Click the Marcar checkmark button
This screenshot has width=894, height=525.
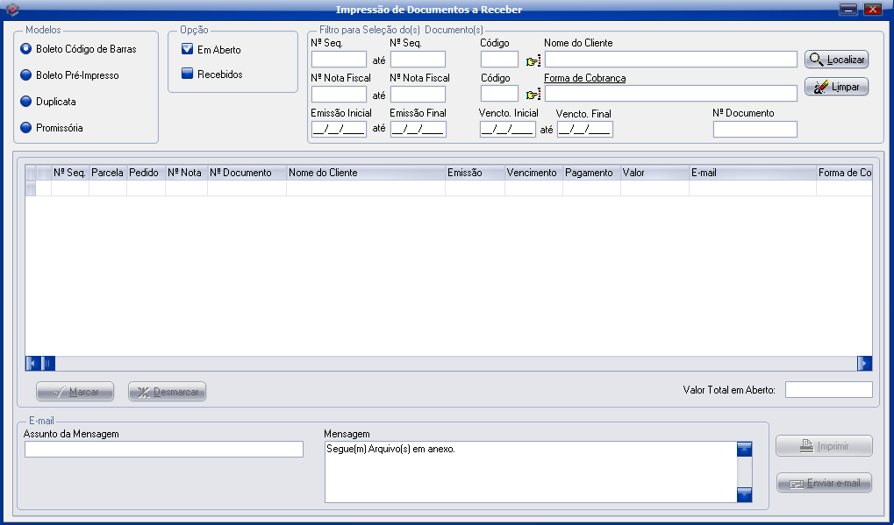click(x=75, y=392)
